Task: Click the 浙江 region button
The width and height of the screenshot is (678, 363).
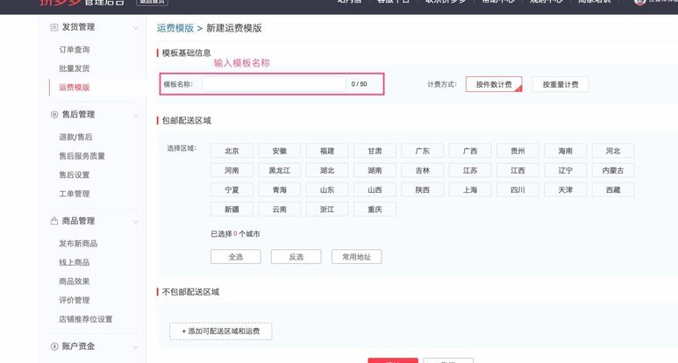Action: [x=327, y=210]
